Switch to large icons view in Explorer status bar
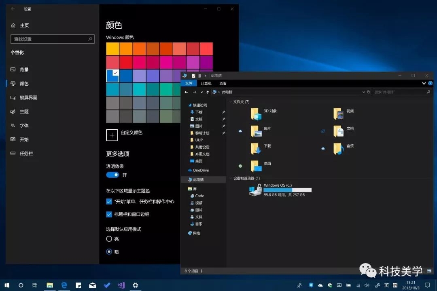 click(429, 271)
